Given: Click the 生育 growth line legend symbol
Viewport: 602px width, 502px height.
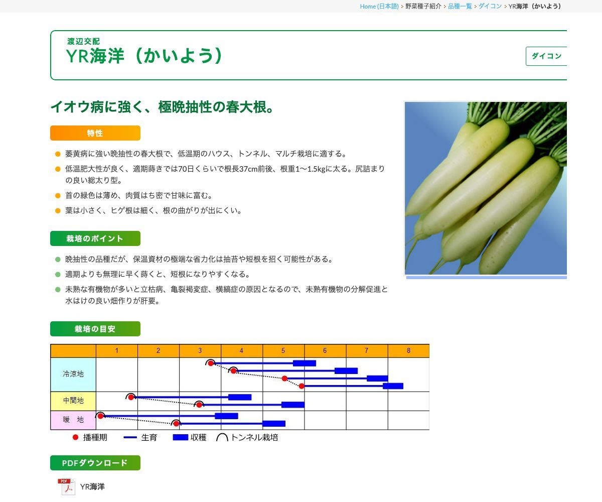Looking at the screenshot, I should pos(128,438).
